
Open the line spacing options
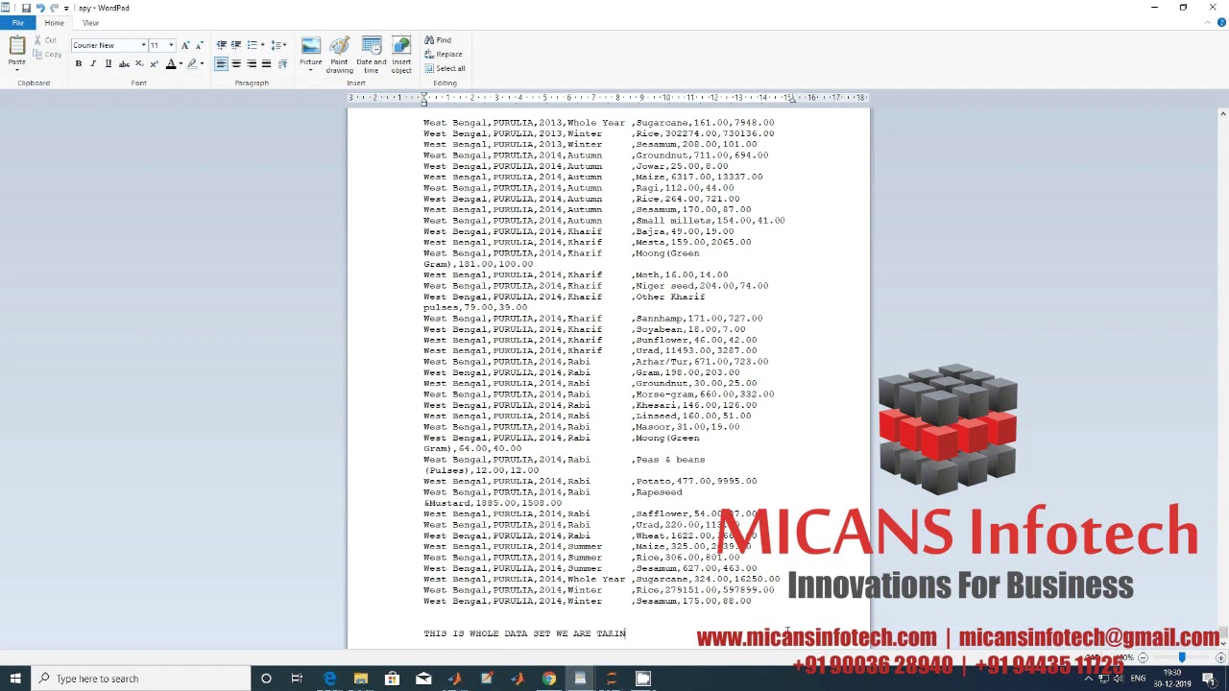(x=278, y=45)
